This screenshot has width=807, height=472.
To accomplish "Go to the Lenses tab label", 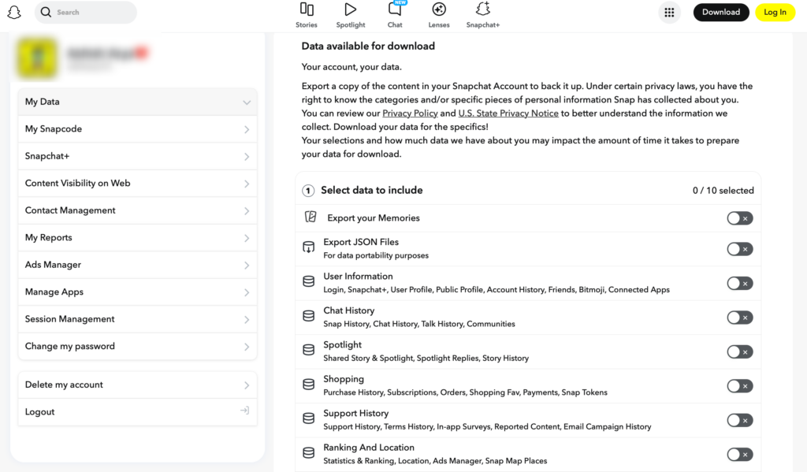I will click(x=439, y=24).
